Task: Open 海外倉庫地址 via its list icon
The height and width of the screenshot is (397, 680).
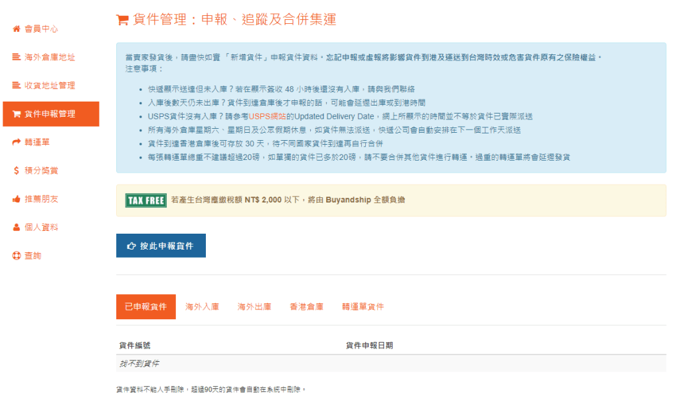Action: (17, 58)
